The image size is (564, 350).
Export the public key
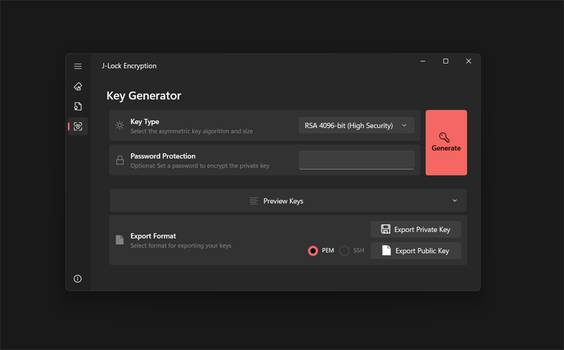pyautogui.click(x=415, y=250)
